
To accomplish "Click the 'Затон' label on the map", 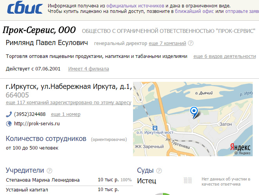I will [x=226, y=124].
